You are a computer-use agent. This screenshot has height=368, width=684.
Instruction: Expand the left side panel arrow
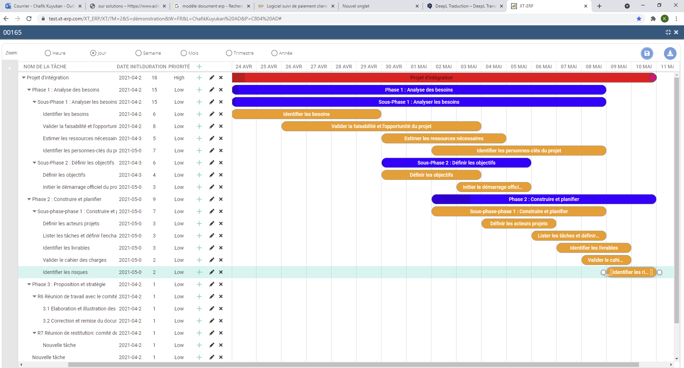click(x=10, y=68)
